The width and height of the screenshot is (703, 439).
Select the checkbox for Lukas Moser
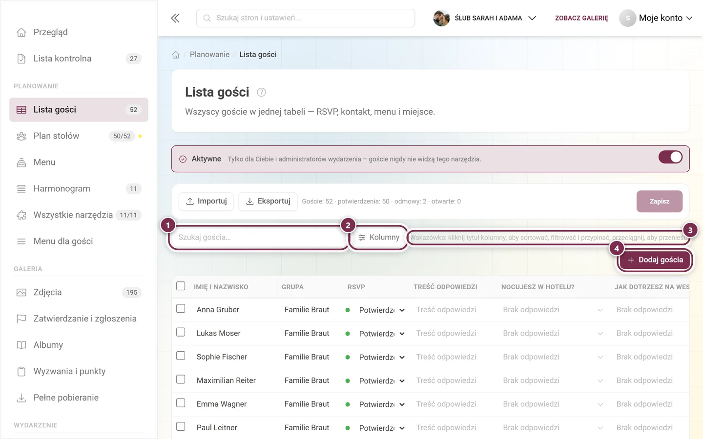click(181, 332)
